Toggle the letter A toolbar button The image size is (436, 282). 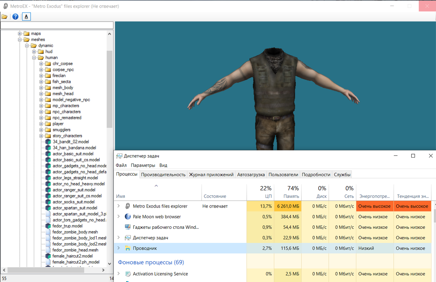tap(26, 17)
